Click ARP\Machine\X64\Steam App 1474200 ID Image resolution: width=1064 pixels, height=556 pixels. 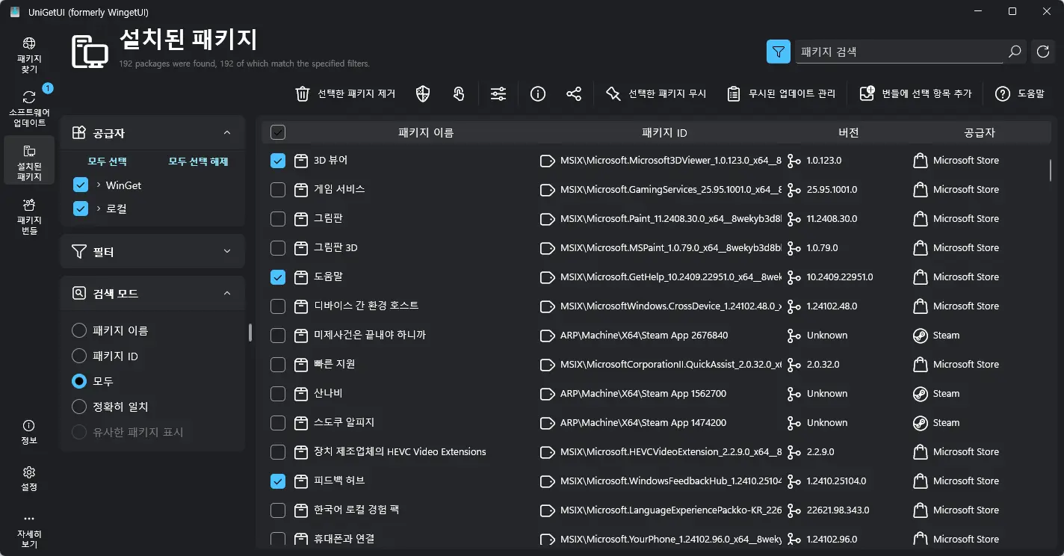click(x=643, y=423)
